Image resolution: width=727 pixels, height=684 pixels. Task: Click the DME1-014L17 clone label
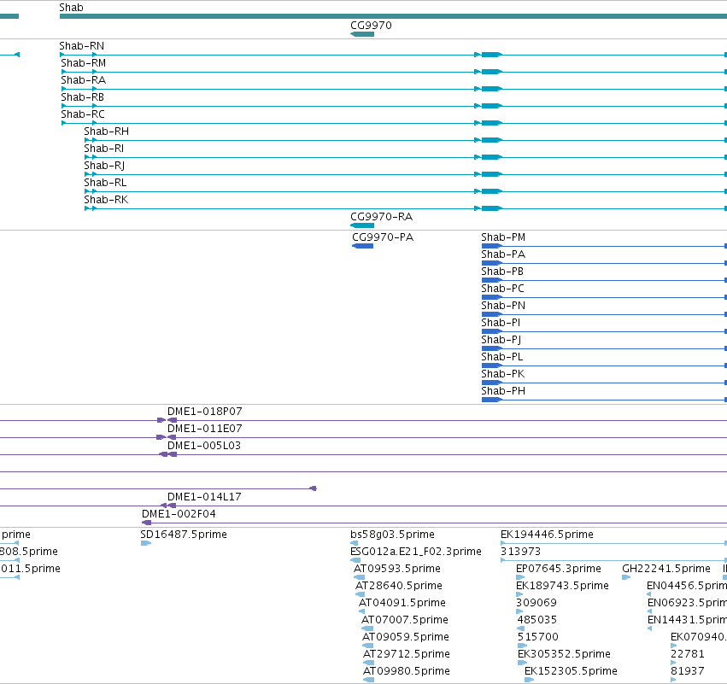(204, 497)
